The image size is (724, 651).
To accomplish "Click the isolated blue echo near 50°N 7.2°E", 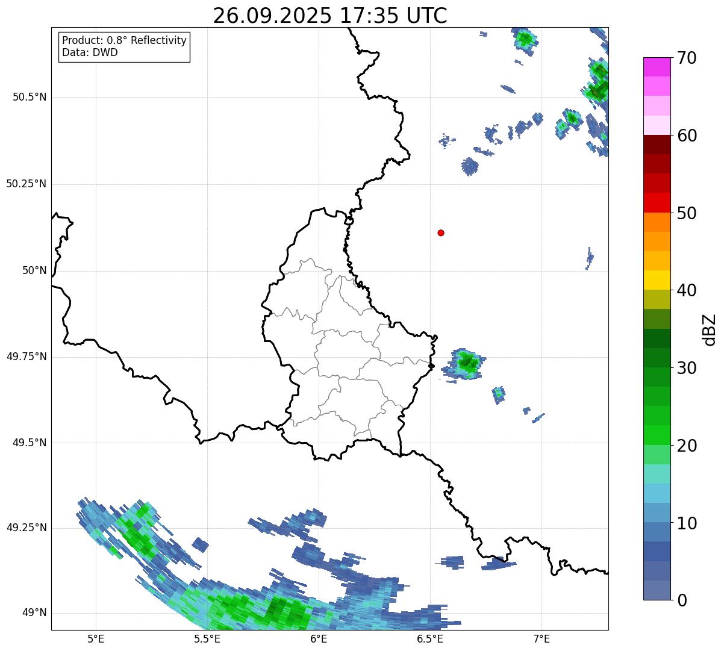I will point(590,258).
